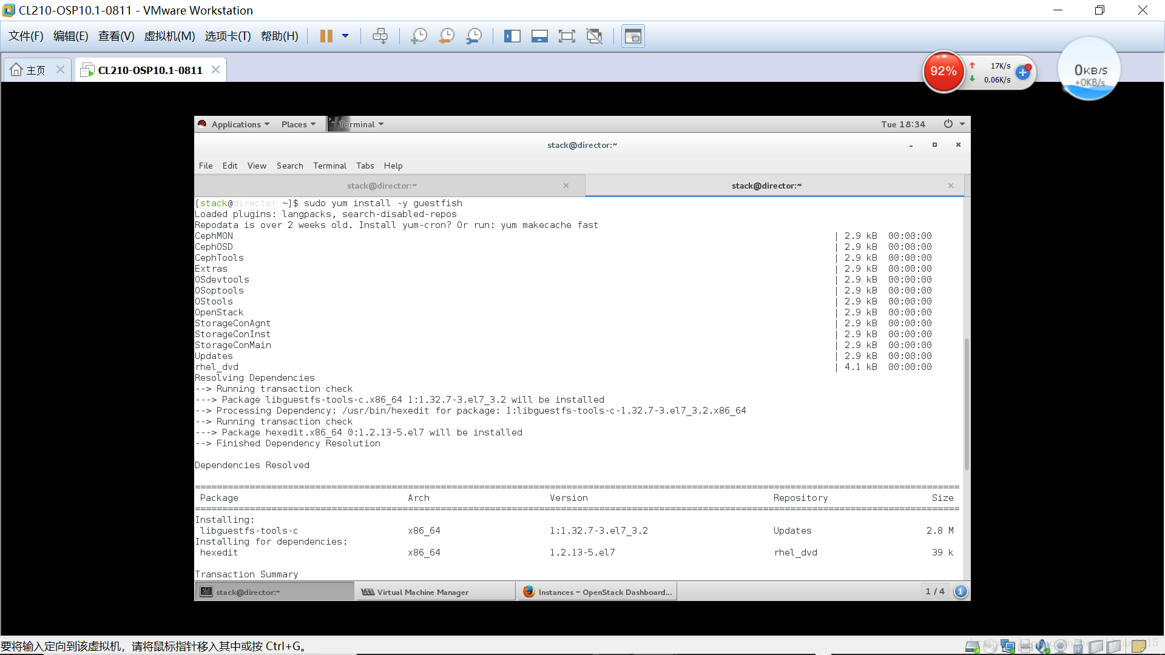Click the CD/DVD drive status icon
This screenshot has height=655, width=1165.
(990, 647)
